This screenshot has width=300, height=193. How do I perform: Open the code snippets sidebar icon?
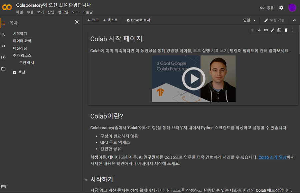(3, 46)
